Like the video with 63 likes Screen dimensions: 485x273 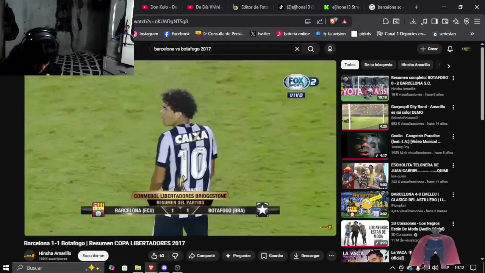(158, 256)
